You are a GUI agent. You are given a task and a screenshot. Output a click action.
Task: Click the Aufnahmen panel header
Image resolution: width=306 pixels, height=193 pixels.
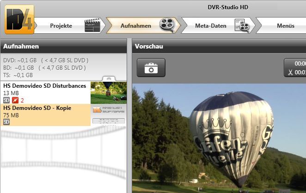coord(64,46)
